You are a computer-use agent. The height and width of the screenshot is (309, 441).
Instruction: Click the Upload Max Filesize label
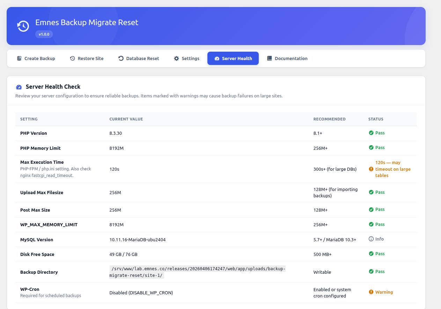click(42, 192)
